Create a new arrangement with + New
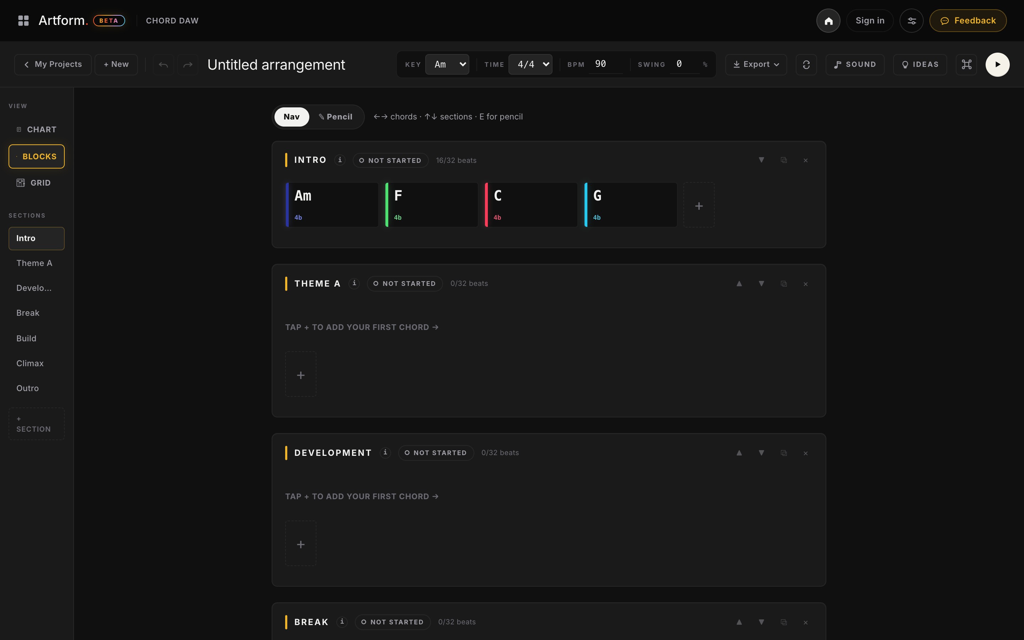 tap(116, 64)
